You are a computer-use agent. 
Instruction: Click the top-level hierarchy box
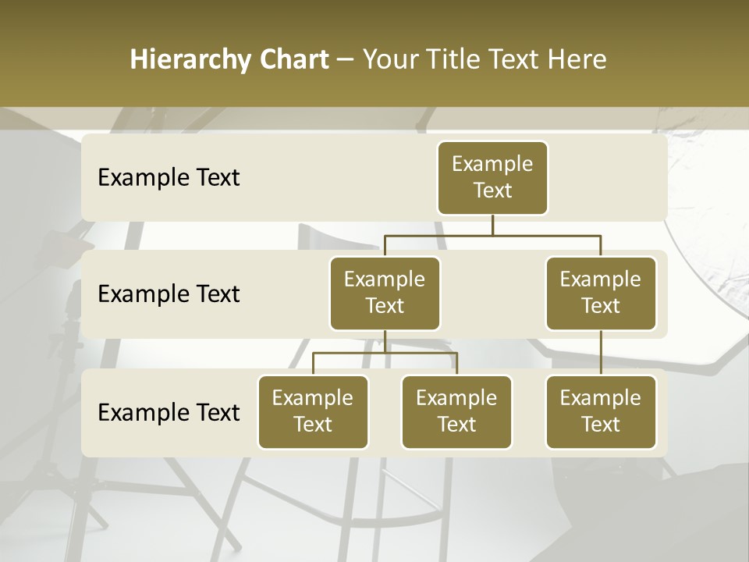coord(492,178)
